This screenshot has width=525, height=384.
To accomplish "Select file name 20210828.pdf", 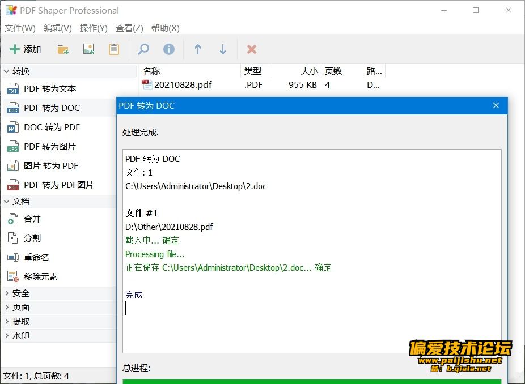I will [x=183, y=84].
